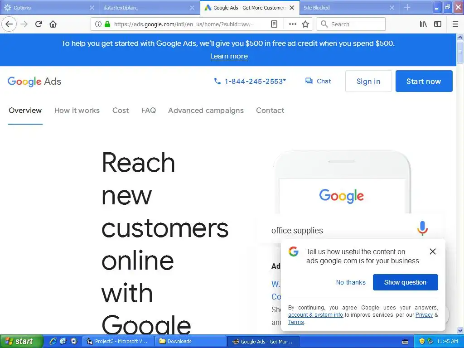464x348 pixels.
Task: Close the Google Ads tab
Action: (292, 8)
